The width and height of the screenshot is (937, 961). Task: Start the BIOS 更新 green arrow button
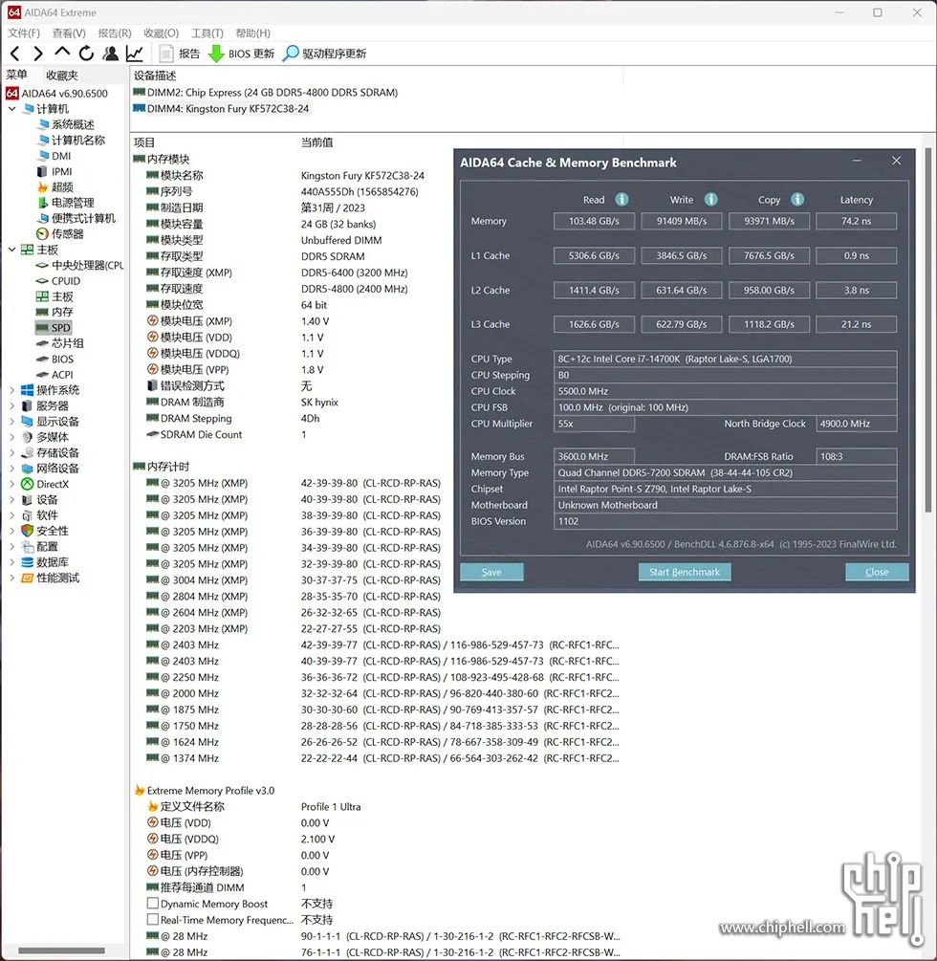coord(241,54)
